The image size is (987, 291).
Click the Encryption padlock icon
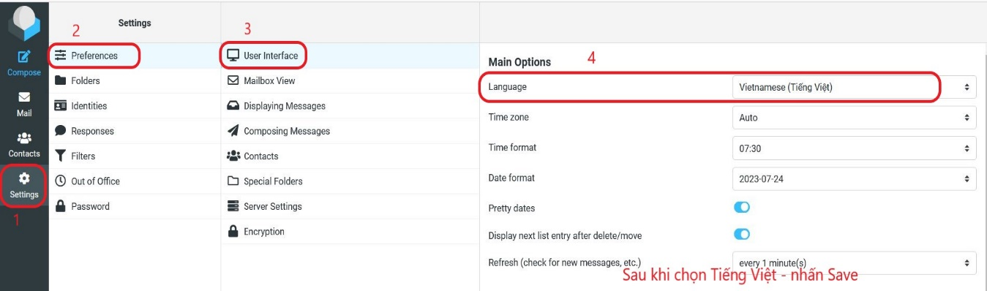pyautogui.click(x=233, y=231)
